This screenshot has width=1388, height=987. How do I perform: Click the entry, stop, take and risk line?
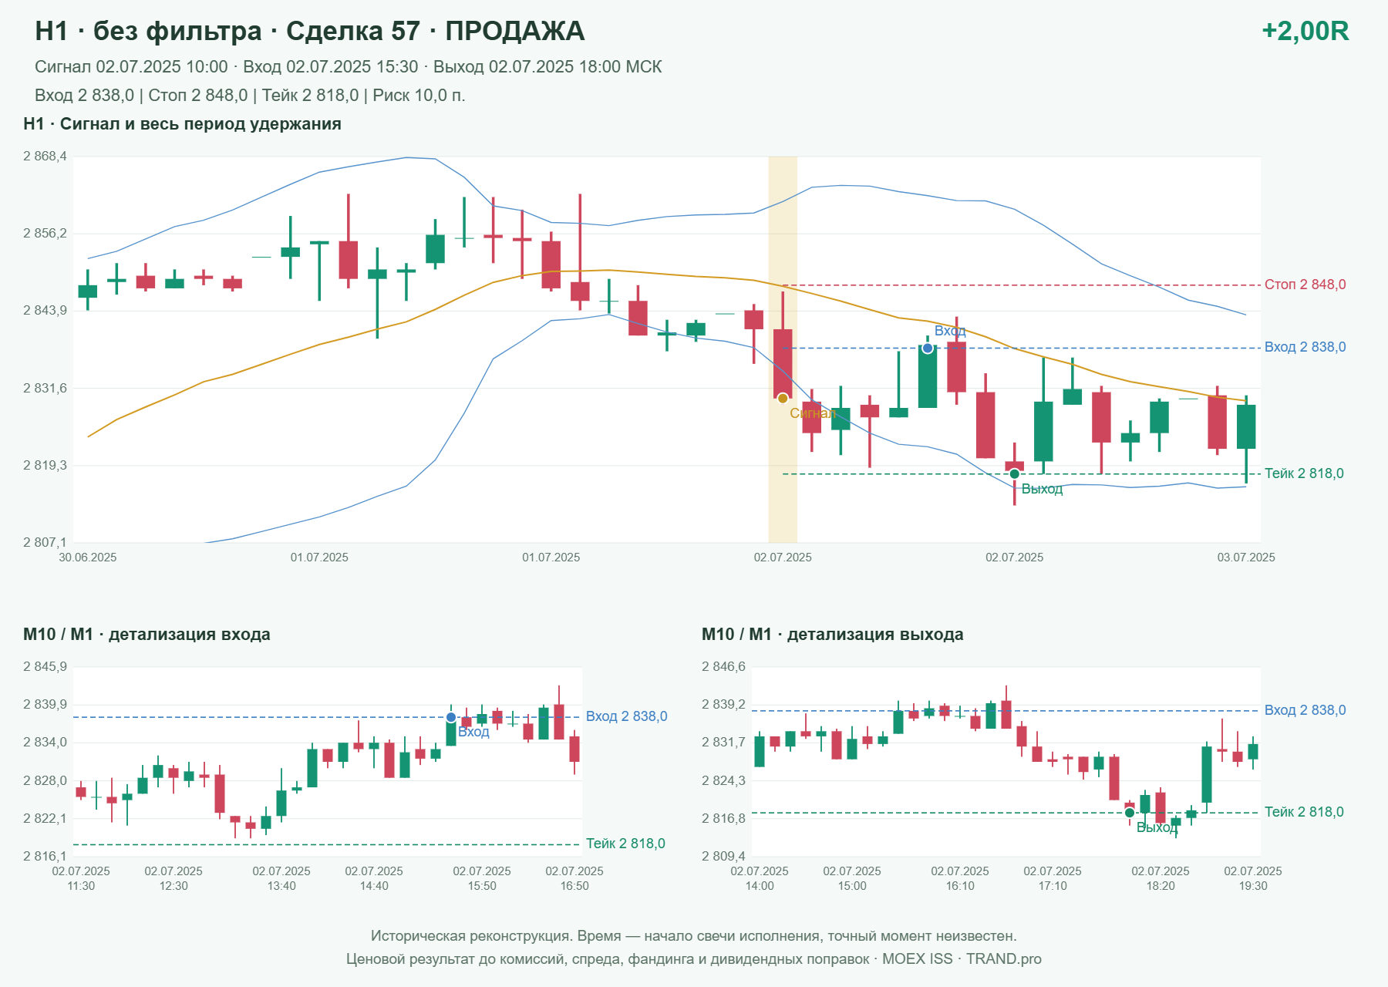point(250,96)
